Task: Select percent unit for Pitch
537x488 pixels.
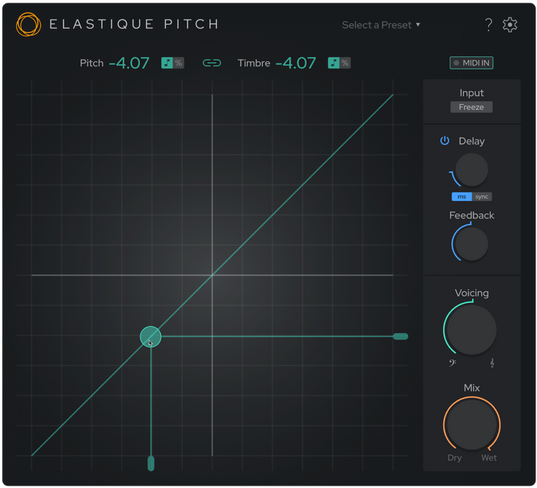Action: point(179,63)
